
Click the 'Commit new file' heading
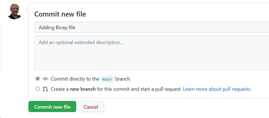(x=60, y=14)
